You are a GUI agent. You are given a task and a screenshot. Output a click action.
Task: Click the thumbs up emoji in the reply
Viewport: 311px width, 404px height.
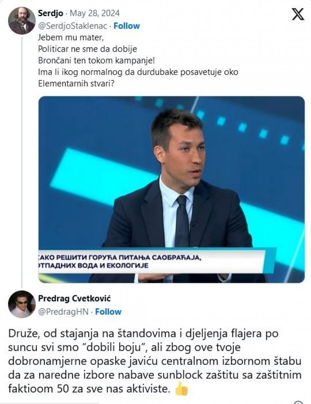(181, 389)
